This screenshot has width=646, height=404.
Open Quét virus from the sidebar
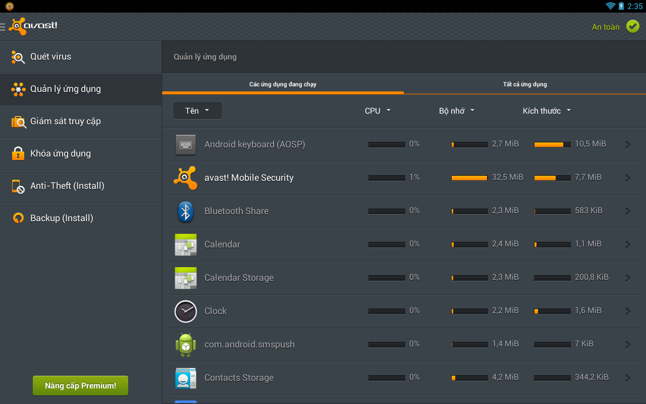81,57
